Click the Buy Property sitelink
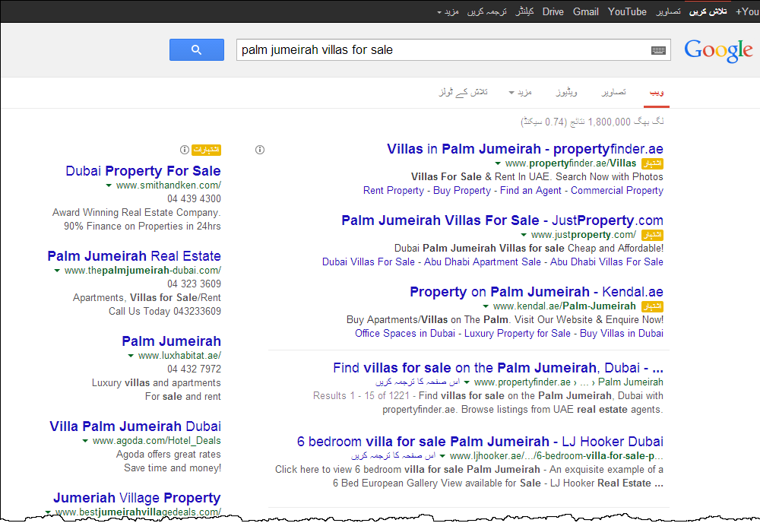Viewport: 760px width, 523px height. click(x=462, y=191)
